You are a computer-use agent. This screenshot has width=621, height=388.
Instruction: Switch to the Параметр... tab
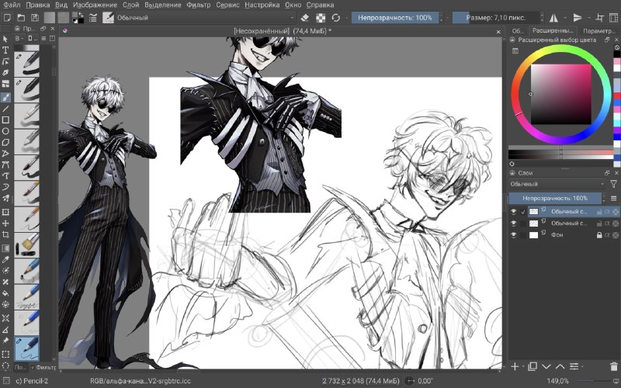[598, 31]
